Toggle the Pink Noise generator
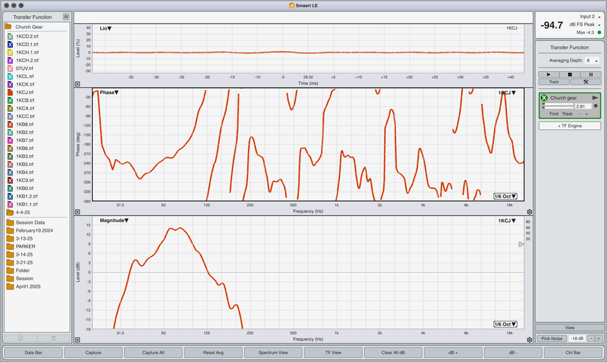 coord(551,338)
